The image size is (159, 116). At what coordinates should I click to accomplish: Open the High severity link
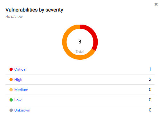coord(18,80)
